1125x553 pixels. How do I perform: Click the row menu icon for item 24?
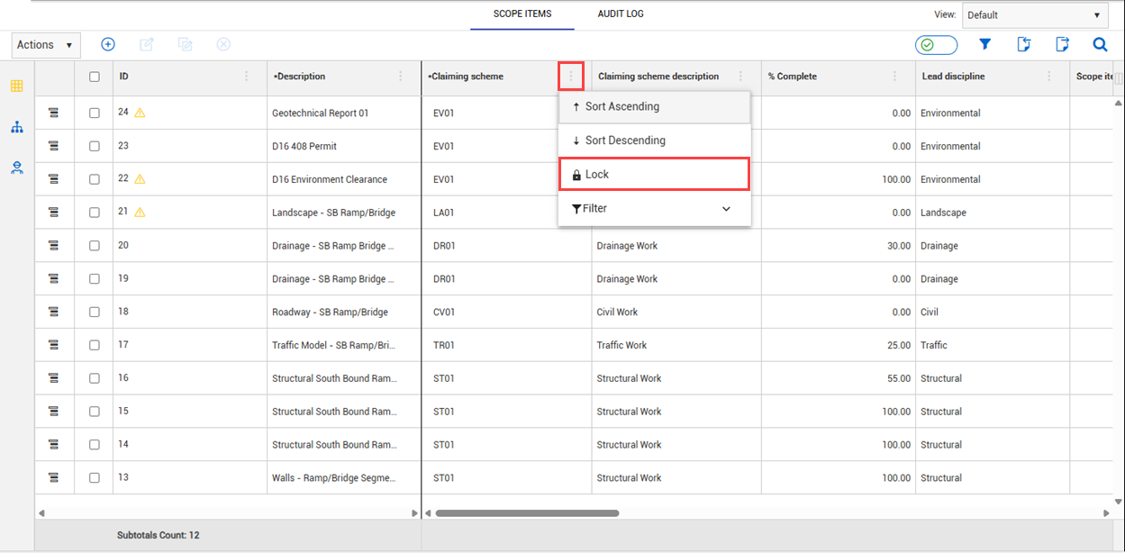click(53, 113)
